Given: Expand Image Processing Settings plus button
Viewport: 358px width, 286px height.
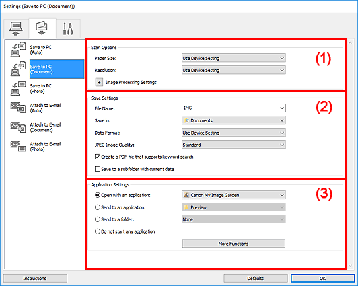Looking at the screenshot, I should pyautogui.click(x=99, y=82).
